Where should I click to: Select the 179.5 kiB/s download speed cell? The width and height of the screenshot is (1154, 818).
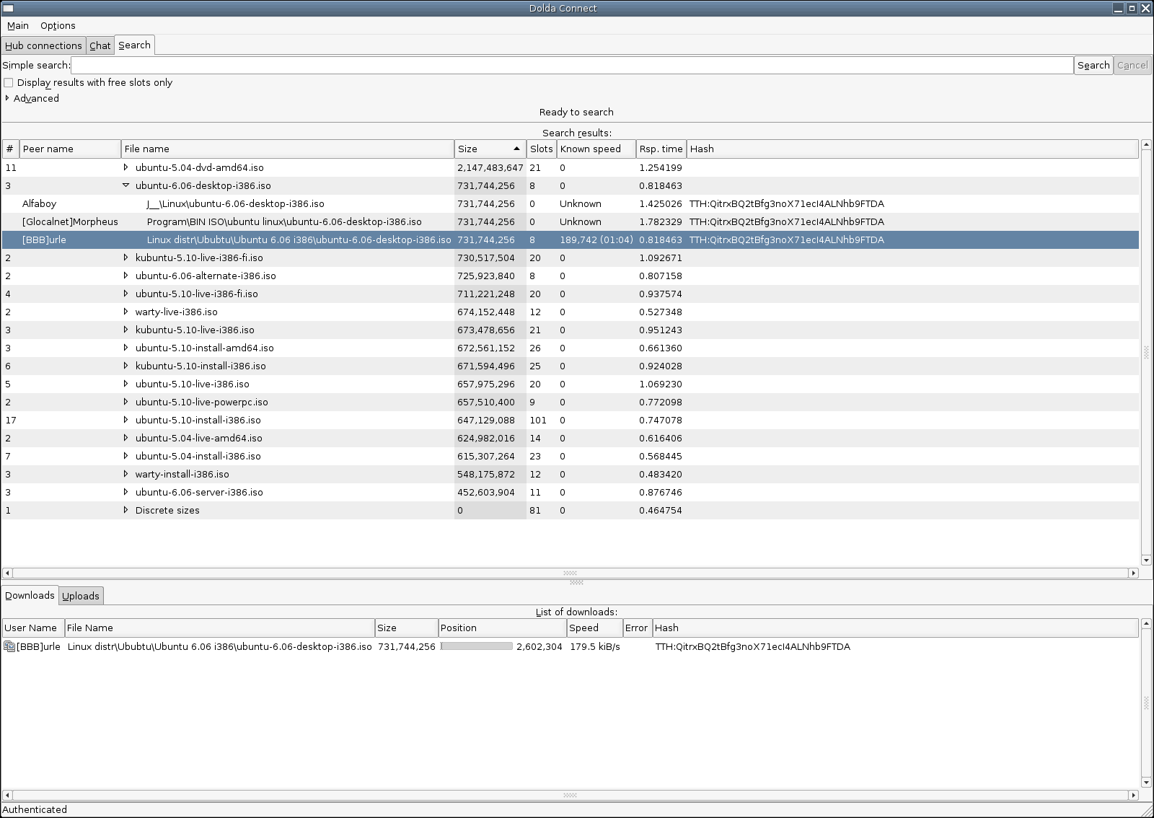[595, 646]
